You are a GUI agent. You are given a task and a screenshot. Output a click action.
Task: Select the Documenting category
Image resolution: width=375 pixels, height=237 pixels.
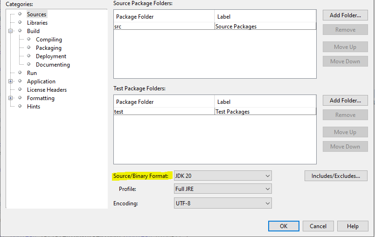[53, 65]
